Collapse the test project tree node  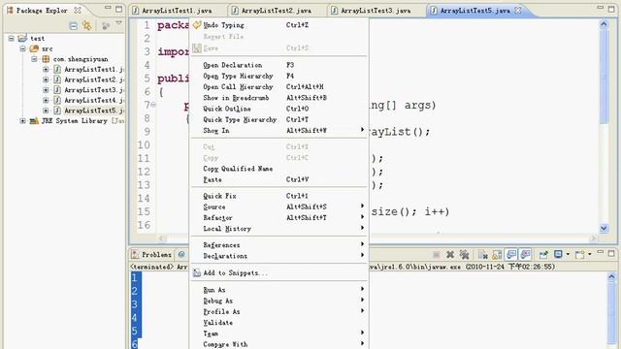(11, 39)
